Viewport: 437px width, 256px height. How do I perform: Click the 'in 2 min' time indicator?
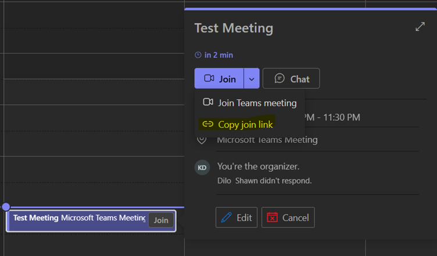click(x=214, y=55)
